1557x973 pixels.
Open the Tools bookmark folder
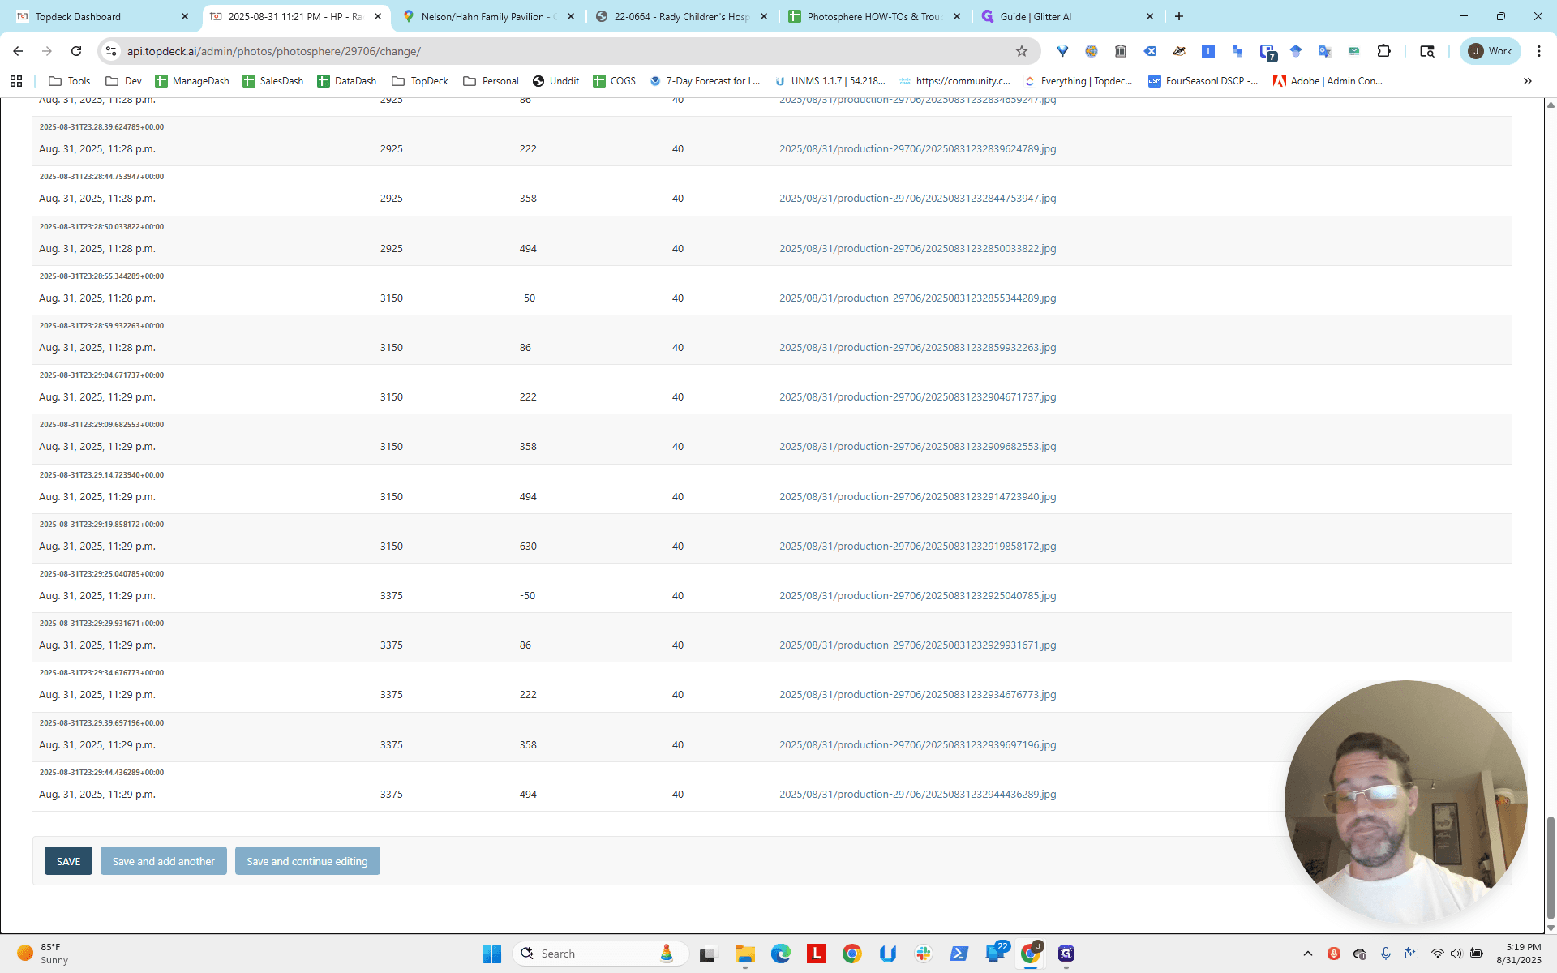70,81
